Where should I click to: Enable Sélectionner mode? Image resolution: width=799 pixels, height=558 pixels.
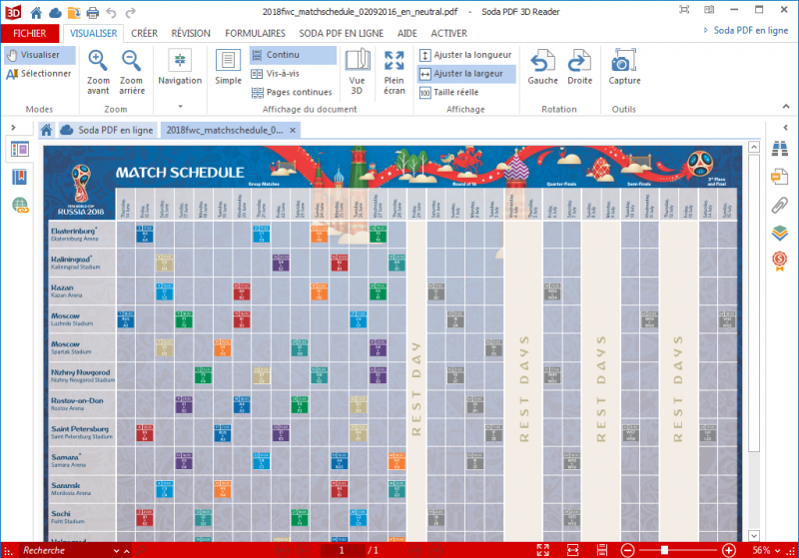[39, 74]
